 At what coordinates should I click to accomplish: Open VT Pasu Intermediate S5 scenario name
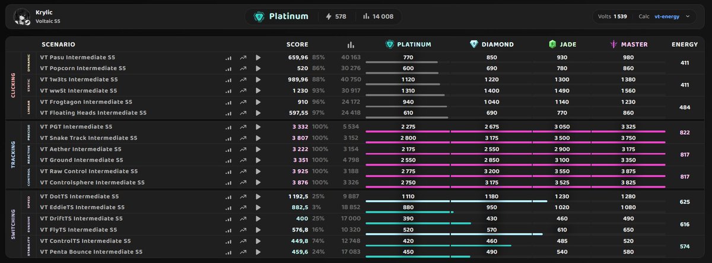(79, 58)
